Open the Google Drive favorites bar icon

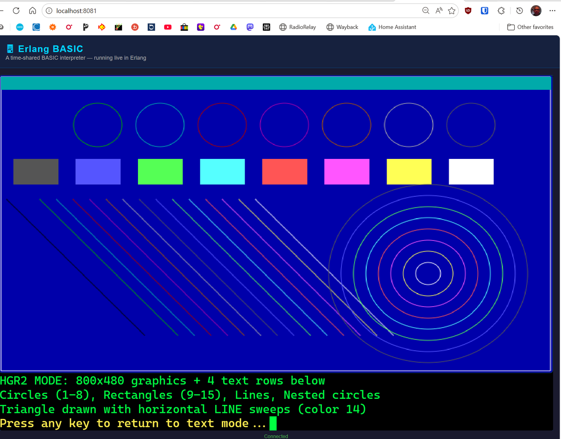tap(233, 27)
